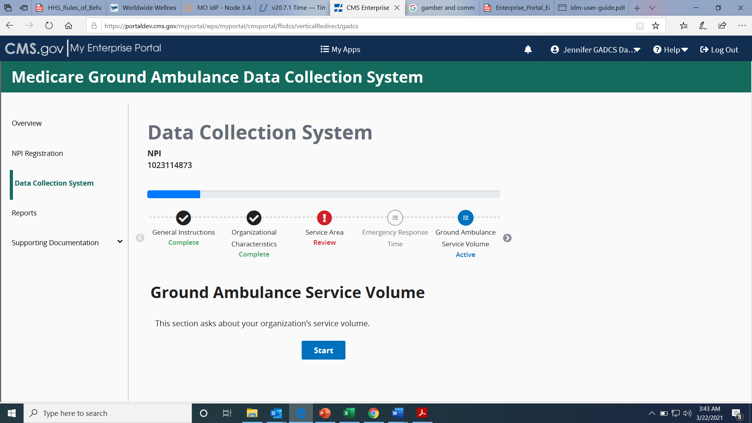
Task: Click the Windows taskbar search box
Action: 108,413
